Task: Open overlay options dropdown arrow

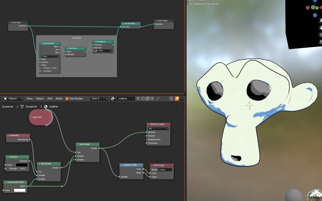Action: [181, 99]
